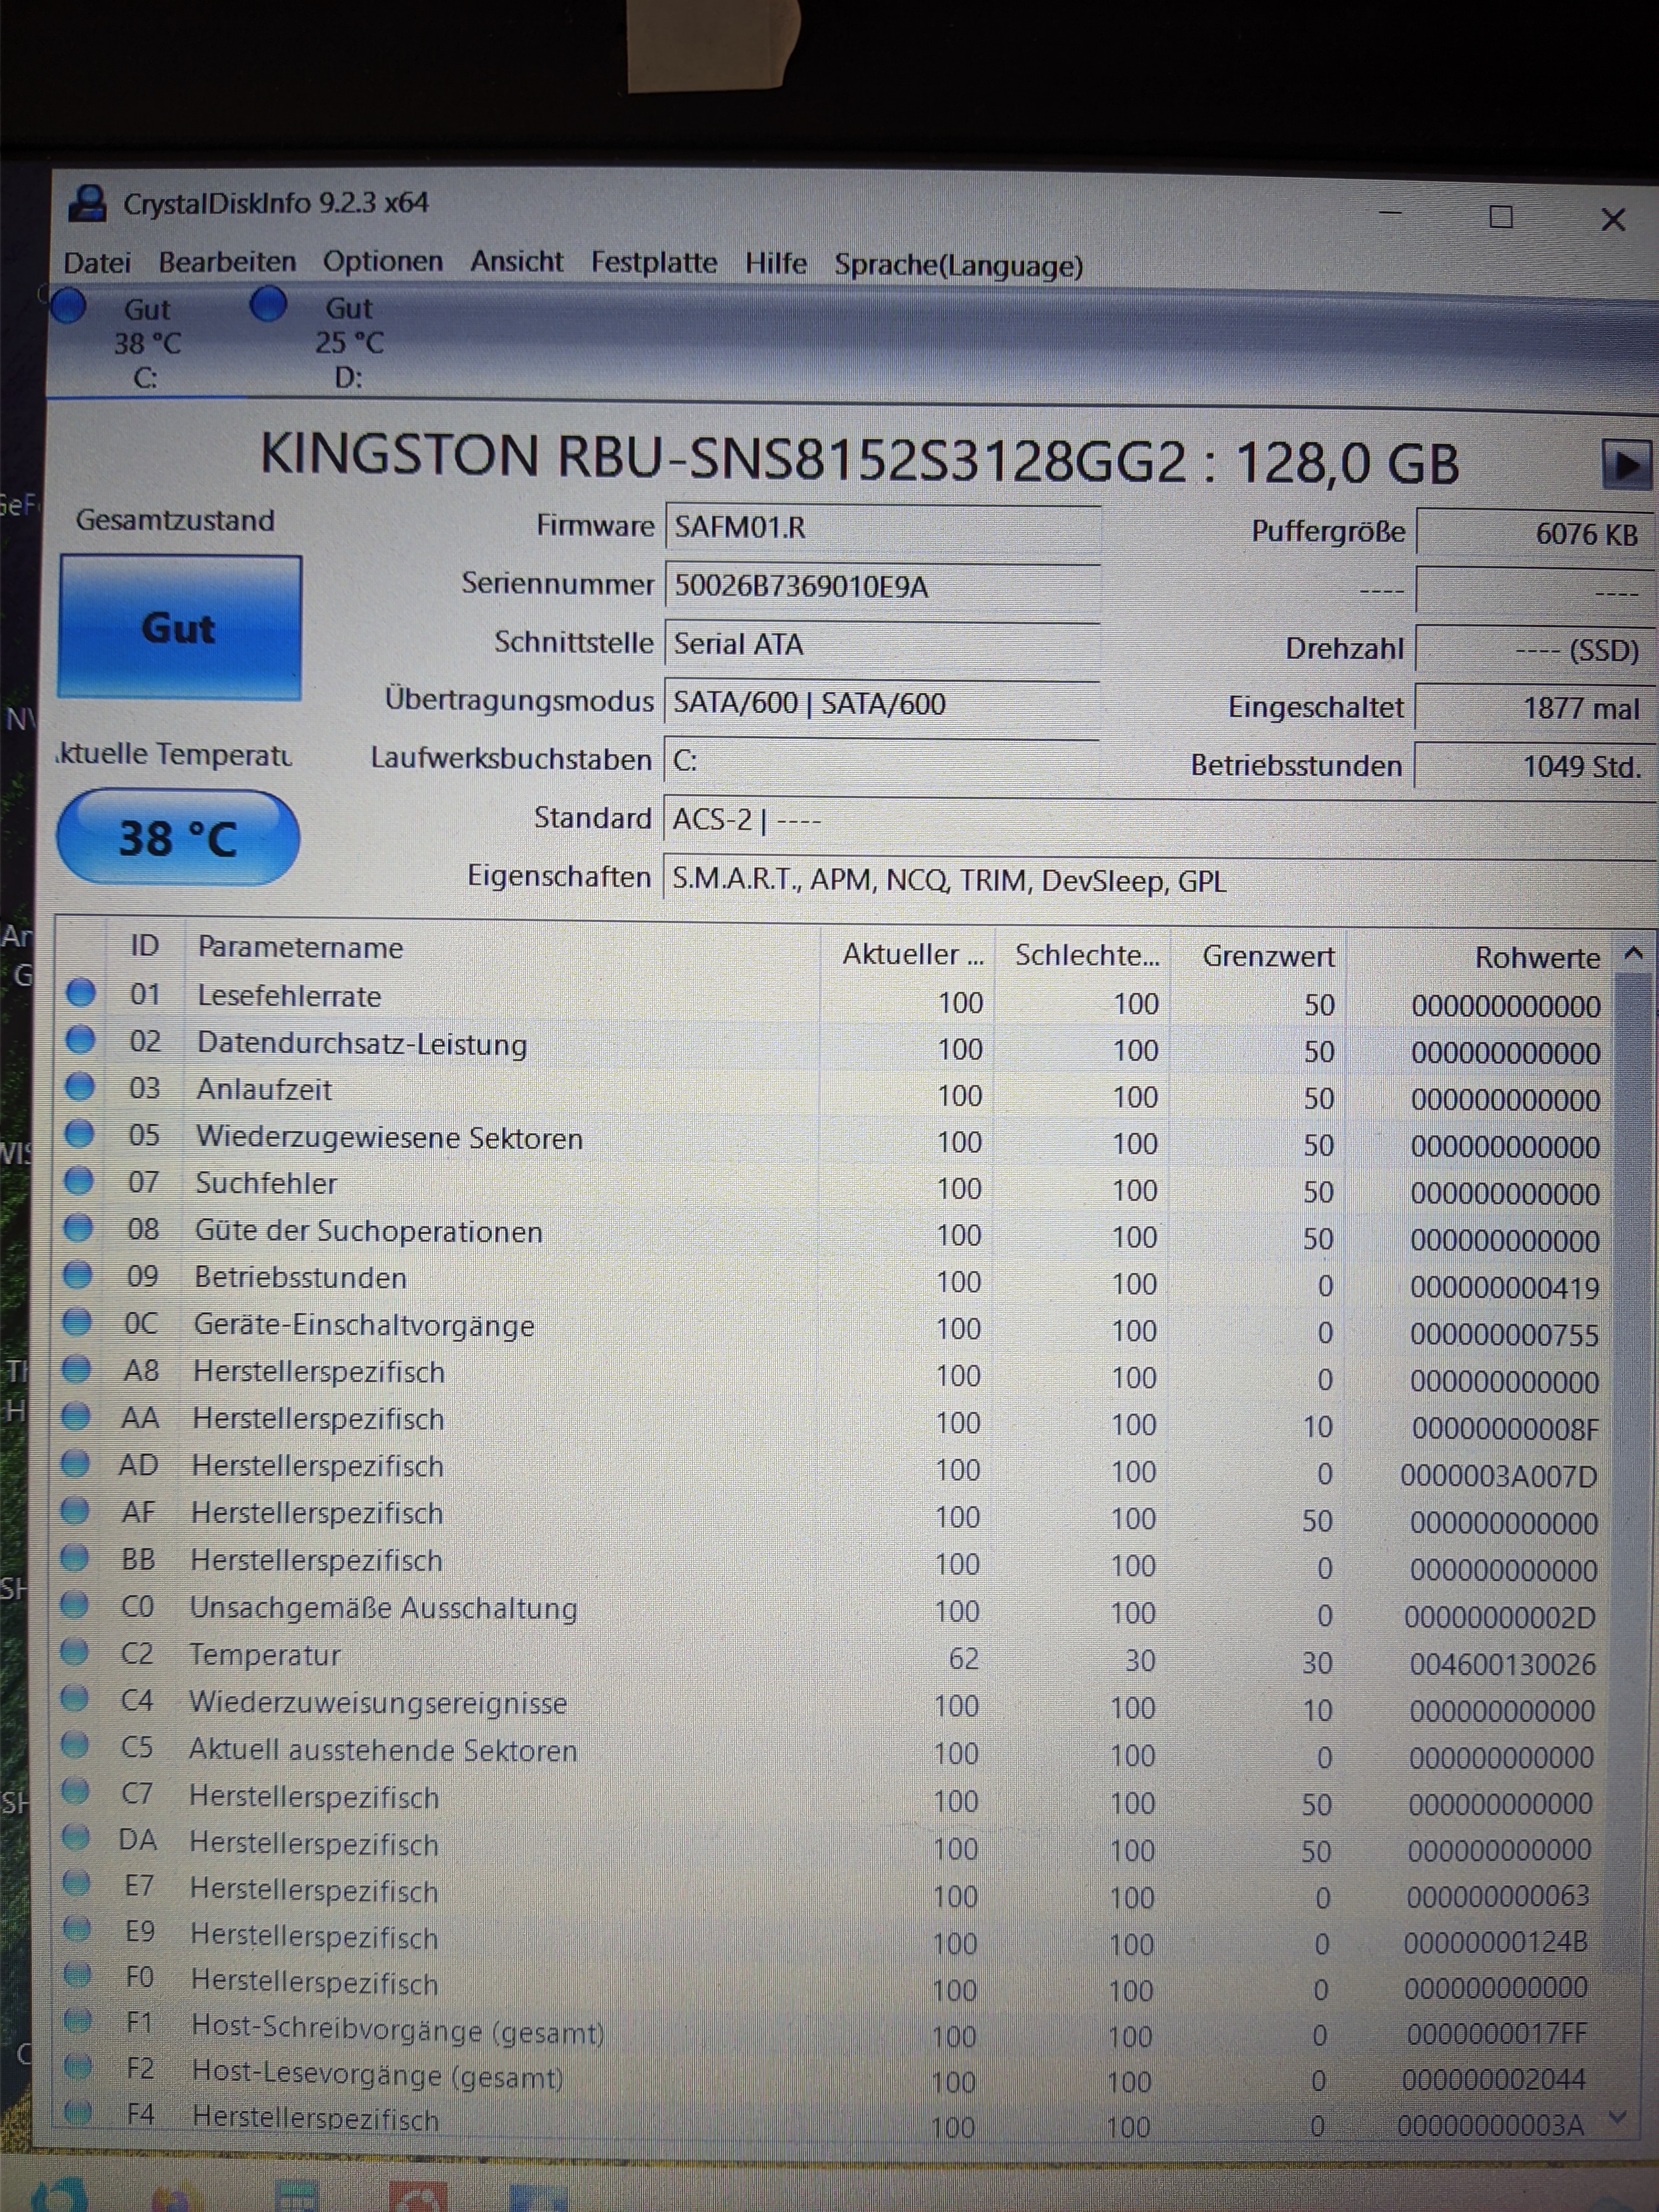Select the Wiederzugewiesene Sektoren row
Viewport: 1659px width, 2212px height.
pyautogui.click(x=389, y=1138)
